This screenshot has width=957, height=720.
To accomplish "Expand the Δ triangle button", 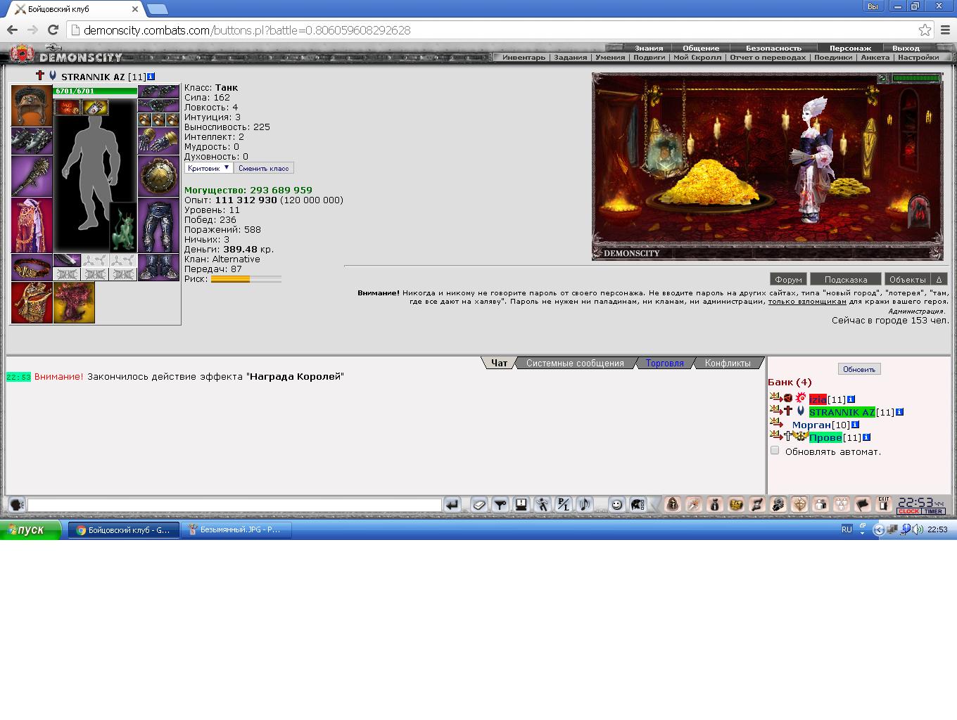I will [x=939, y=279].
